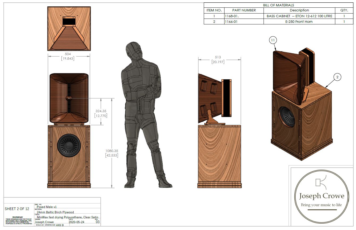Image resolution: width=356 pixels, height=230 pixels.
Task: Click BASS CABINET description in bill of materials
Action: pos(299,16)
